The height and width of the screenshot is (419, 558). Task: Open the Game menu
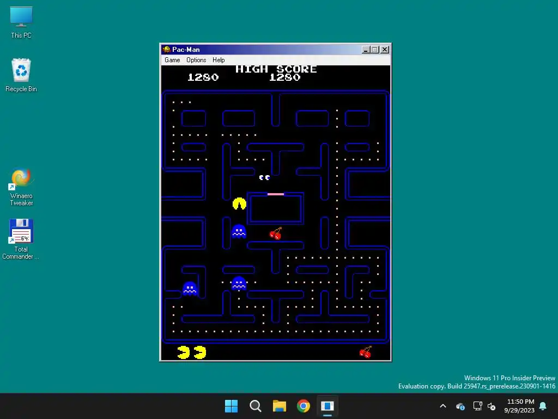coord(172,60)
